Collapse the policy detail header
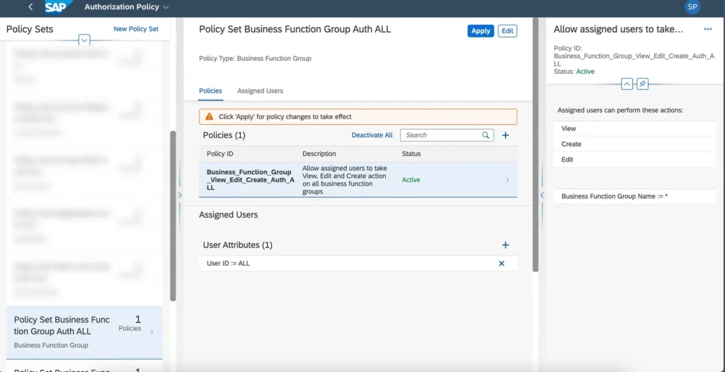The width and height of the screenshot is (725, 372). click(627, 84)
